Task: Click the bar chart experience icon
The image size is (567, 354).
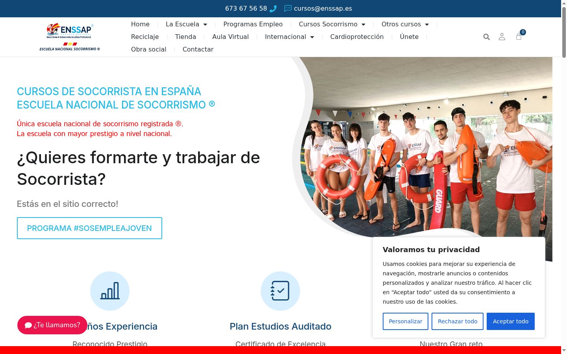Action: 110,291
